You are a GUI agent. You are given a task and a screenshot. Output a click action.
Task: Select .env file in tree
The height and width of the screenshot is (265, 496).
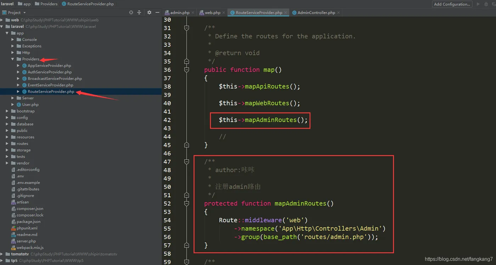[x=20, y=176]
